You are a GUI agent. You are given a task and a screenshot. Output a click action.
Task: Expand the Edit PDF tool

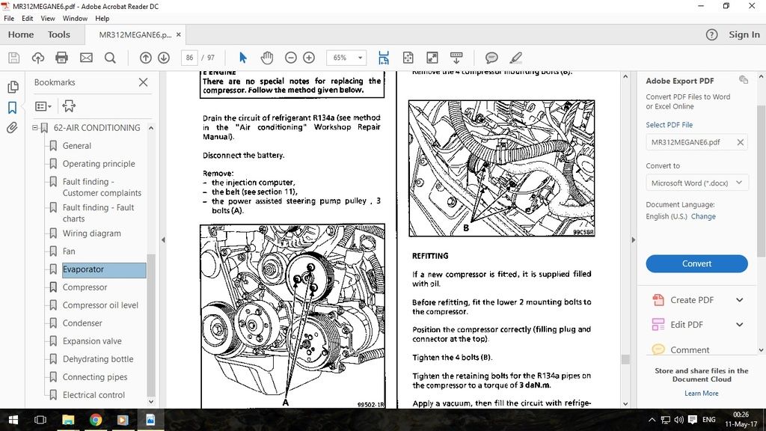[740, 325]
